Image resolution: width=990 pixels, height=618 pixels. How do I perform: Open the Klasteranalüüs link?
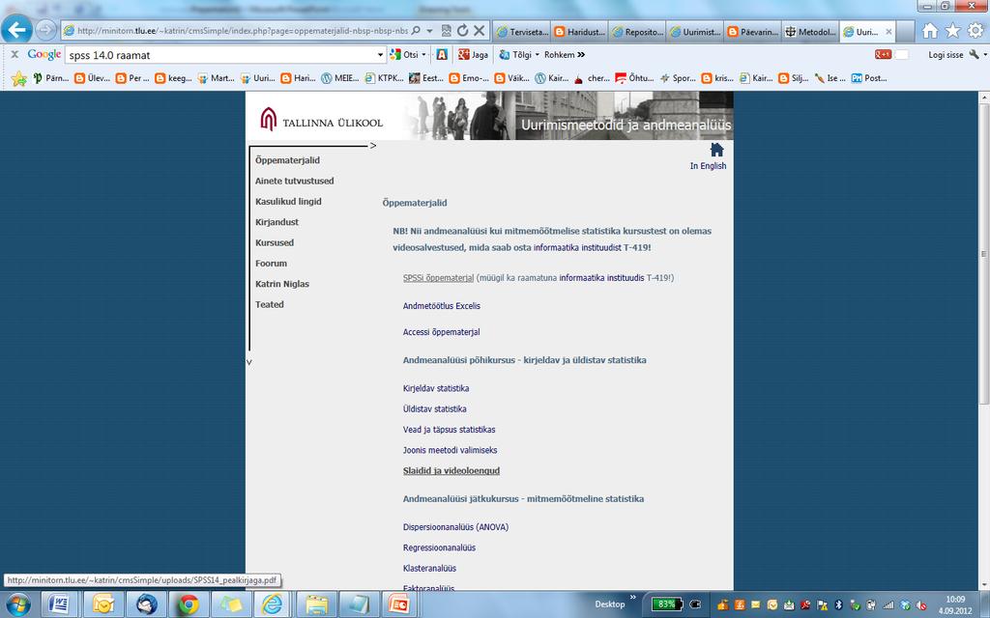pyautogui.click(x=429, y=568)
